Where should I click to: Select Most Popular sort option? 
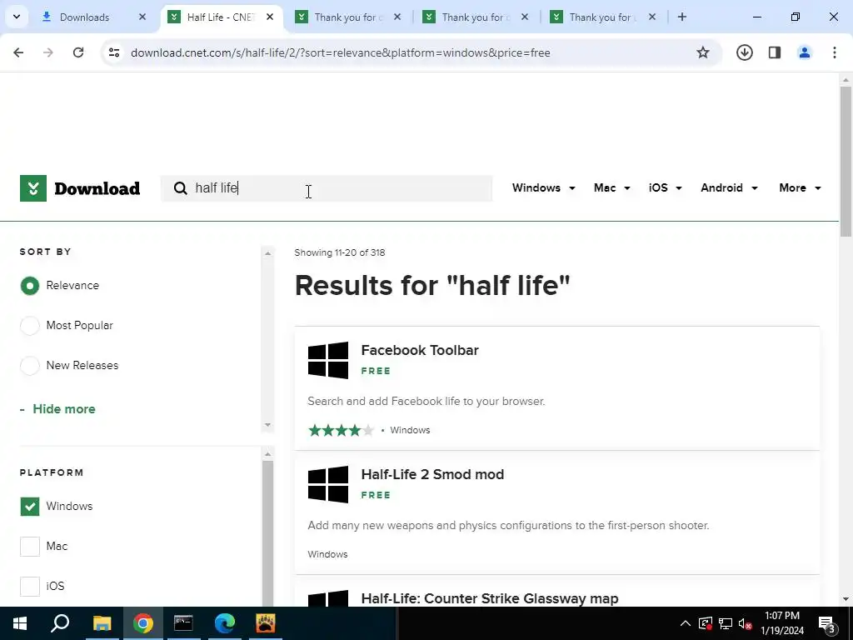point(30,326)
